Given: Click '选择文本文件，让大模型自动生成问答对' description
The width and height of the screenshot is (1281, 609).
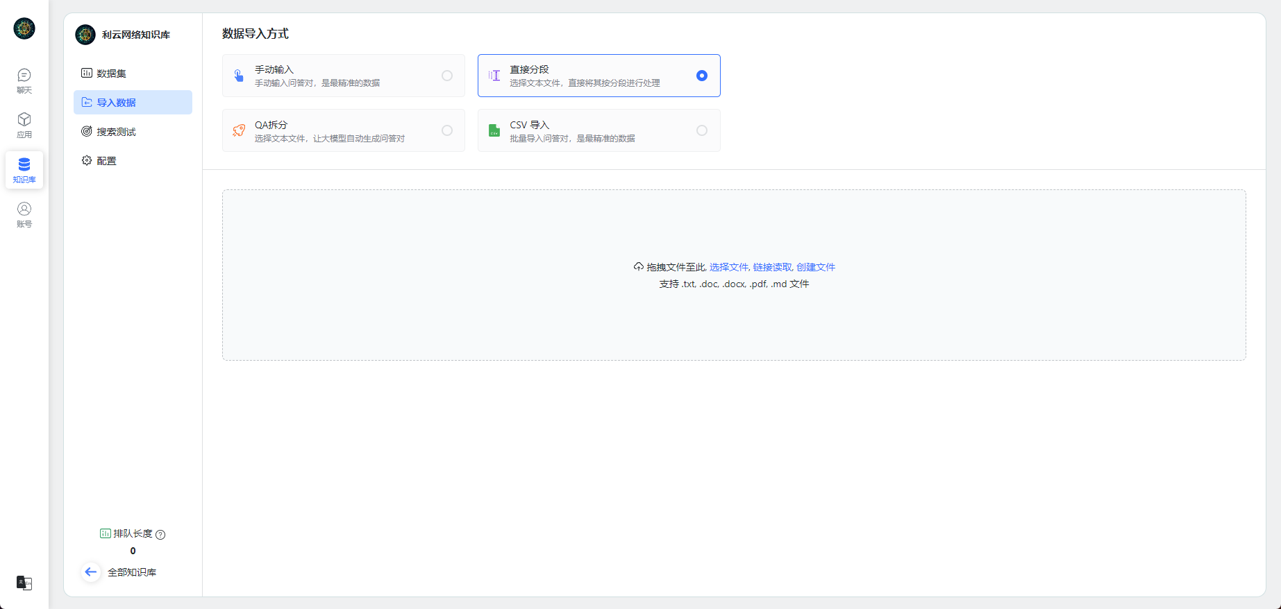Looking at the screenshot, I should click(330, 138).
